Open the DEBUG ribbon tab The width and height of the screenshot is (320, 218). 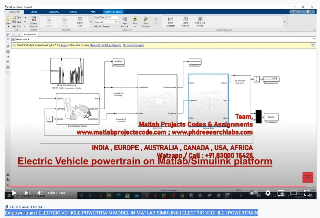pos(34,12)
